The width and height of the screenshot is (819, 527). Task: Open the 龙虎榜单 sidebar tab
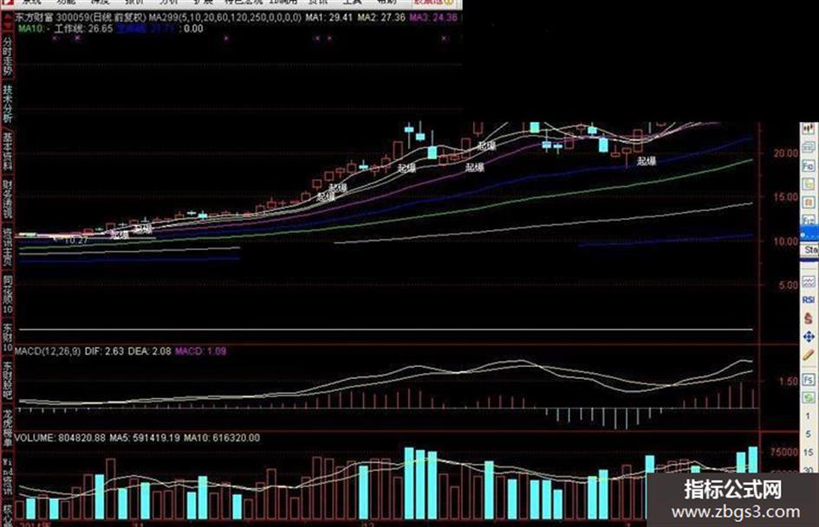[x=7, y=428]
